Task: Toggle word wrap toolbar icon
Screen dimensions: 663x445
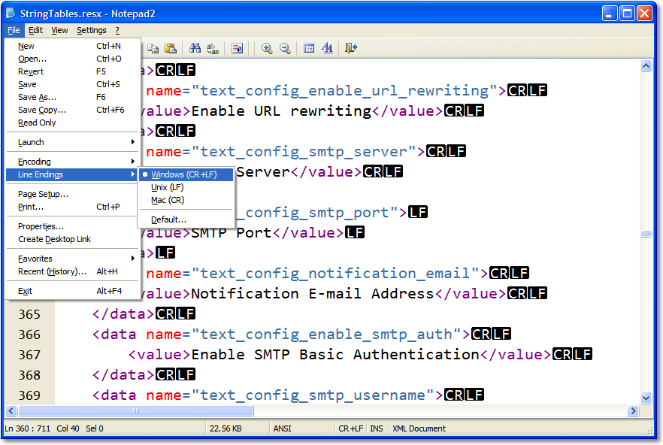Action: tap(238, 48)
